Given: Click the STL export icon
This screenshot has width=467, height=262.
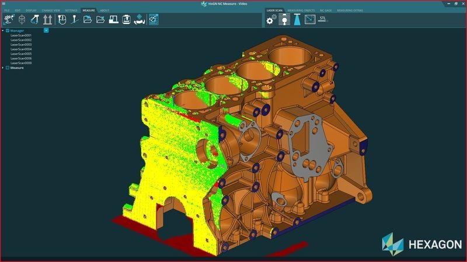Looking at the screenshot, I should [323, 19].
